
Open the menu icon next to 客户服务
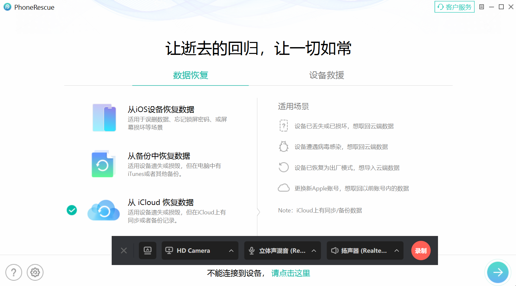pos(482,7)
